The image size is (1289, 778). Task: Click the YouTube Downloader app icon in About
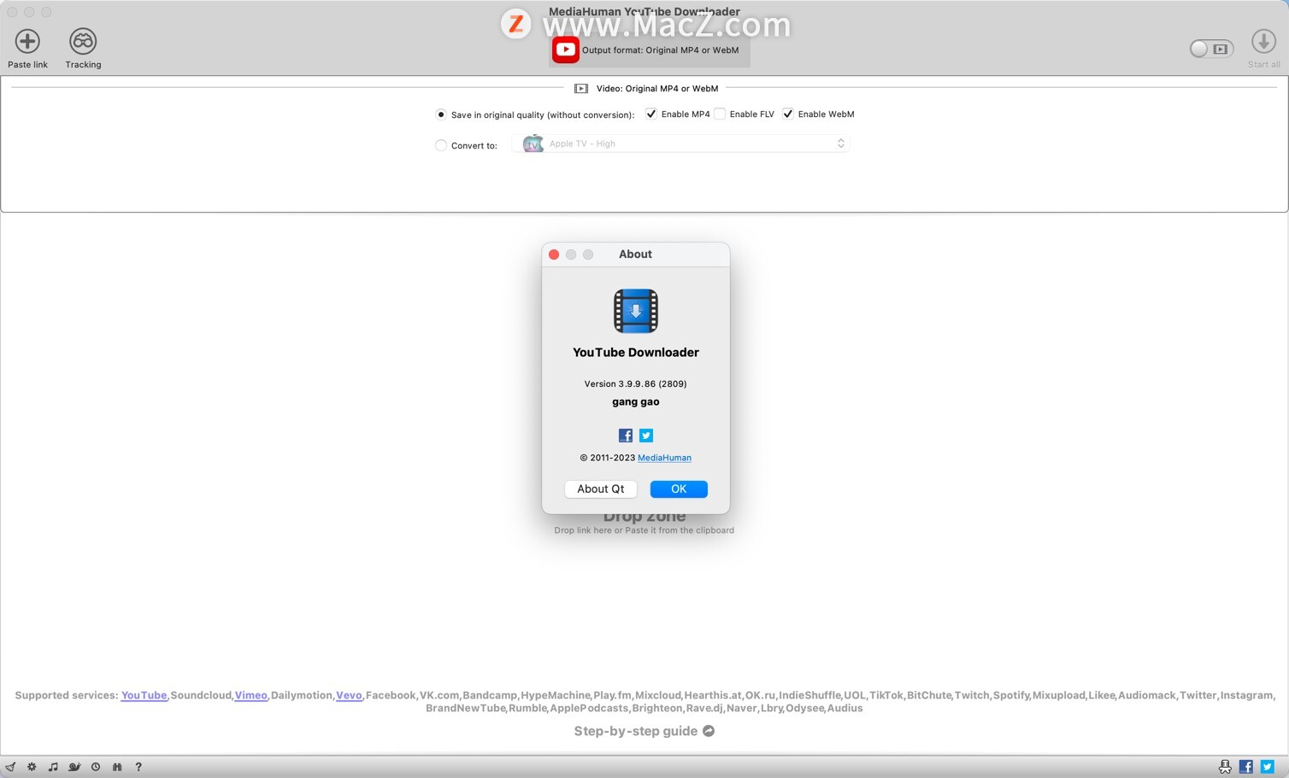636,311
